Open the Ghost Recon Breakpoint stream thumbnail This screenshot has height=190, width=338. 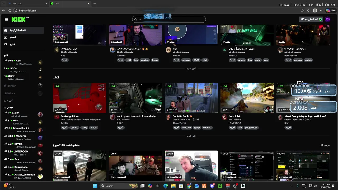click(x=79, y=98)
